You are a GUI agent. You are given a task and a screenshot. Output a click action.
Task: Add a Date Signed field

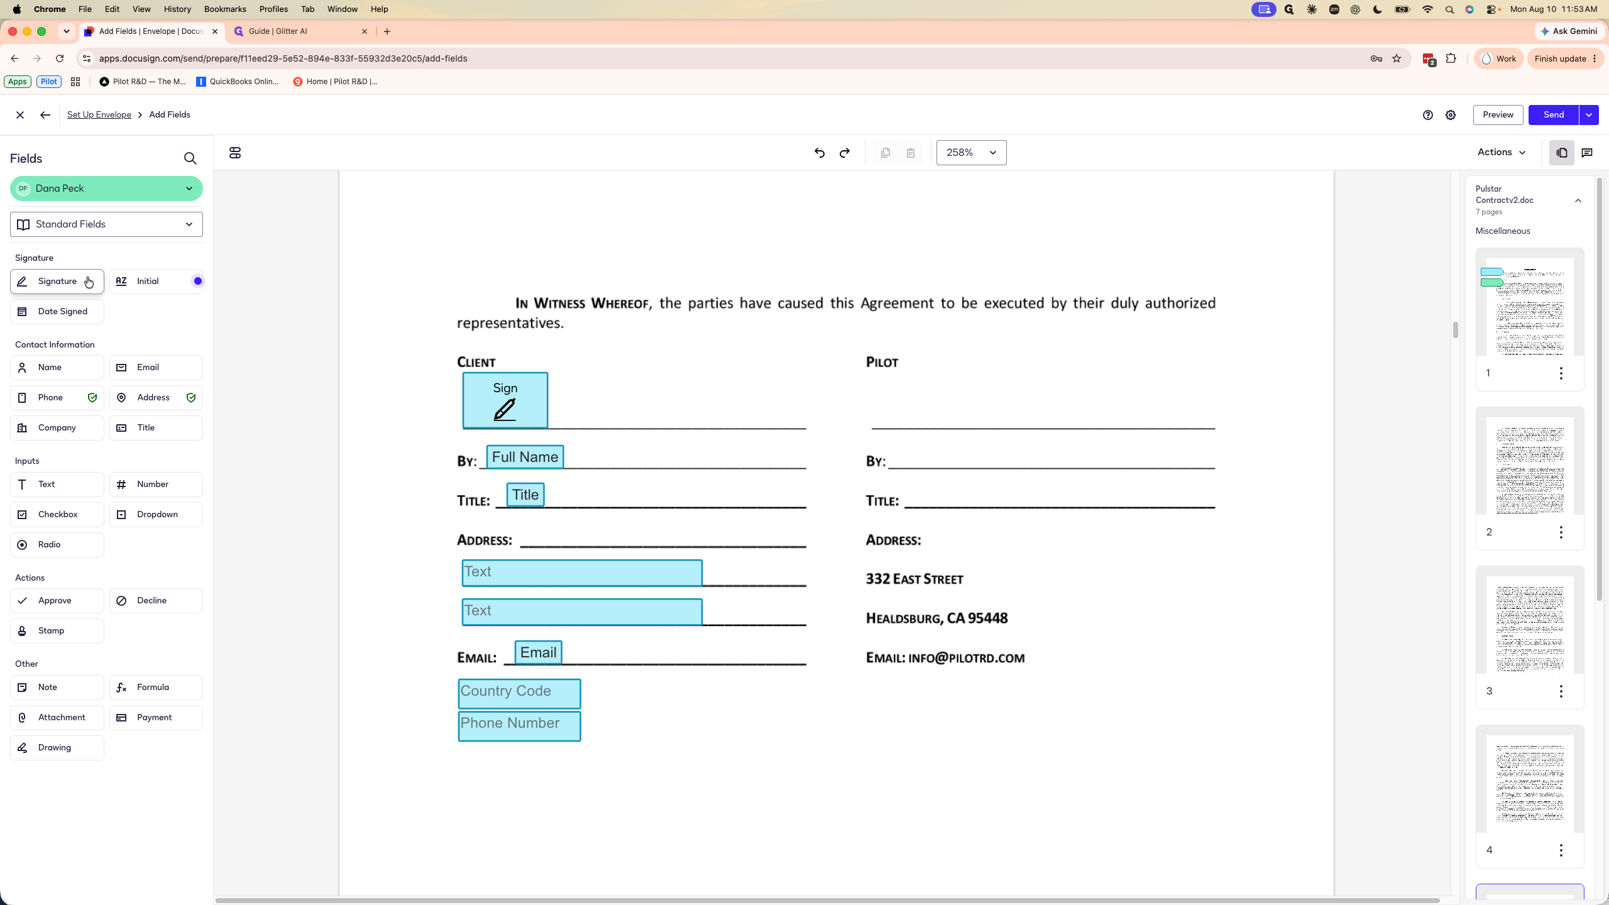point(57,311)
